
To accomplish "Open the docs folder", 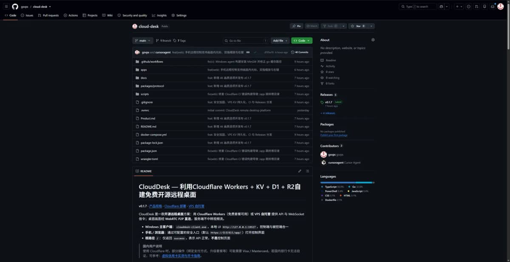I will (x=144, y=78).
